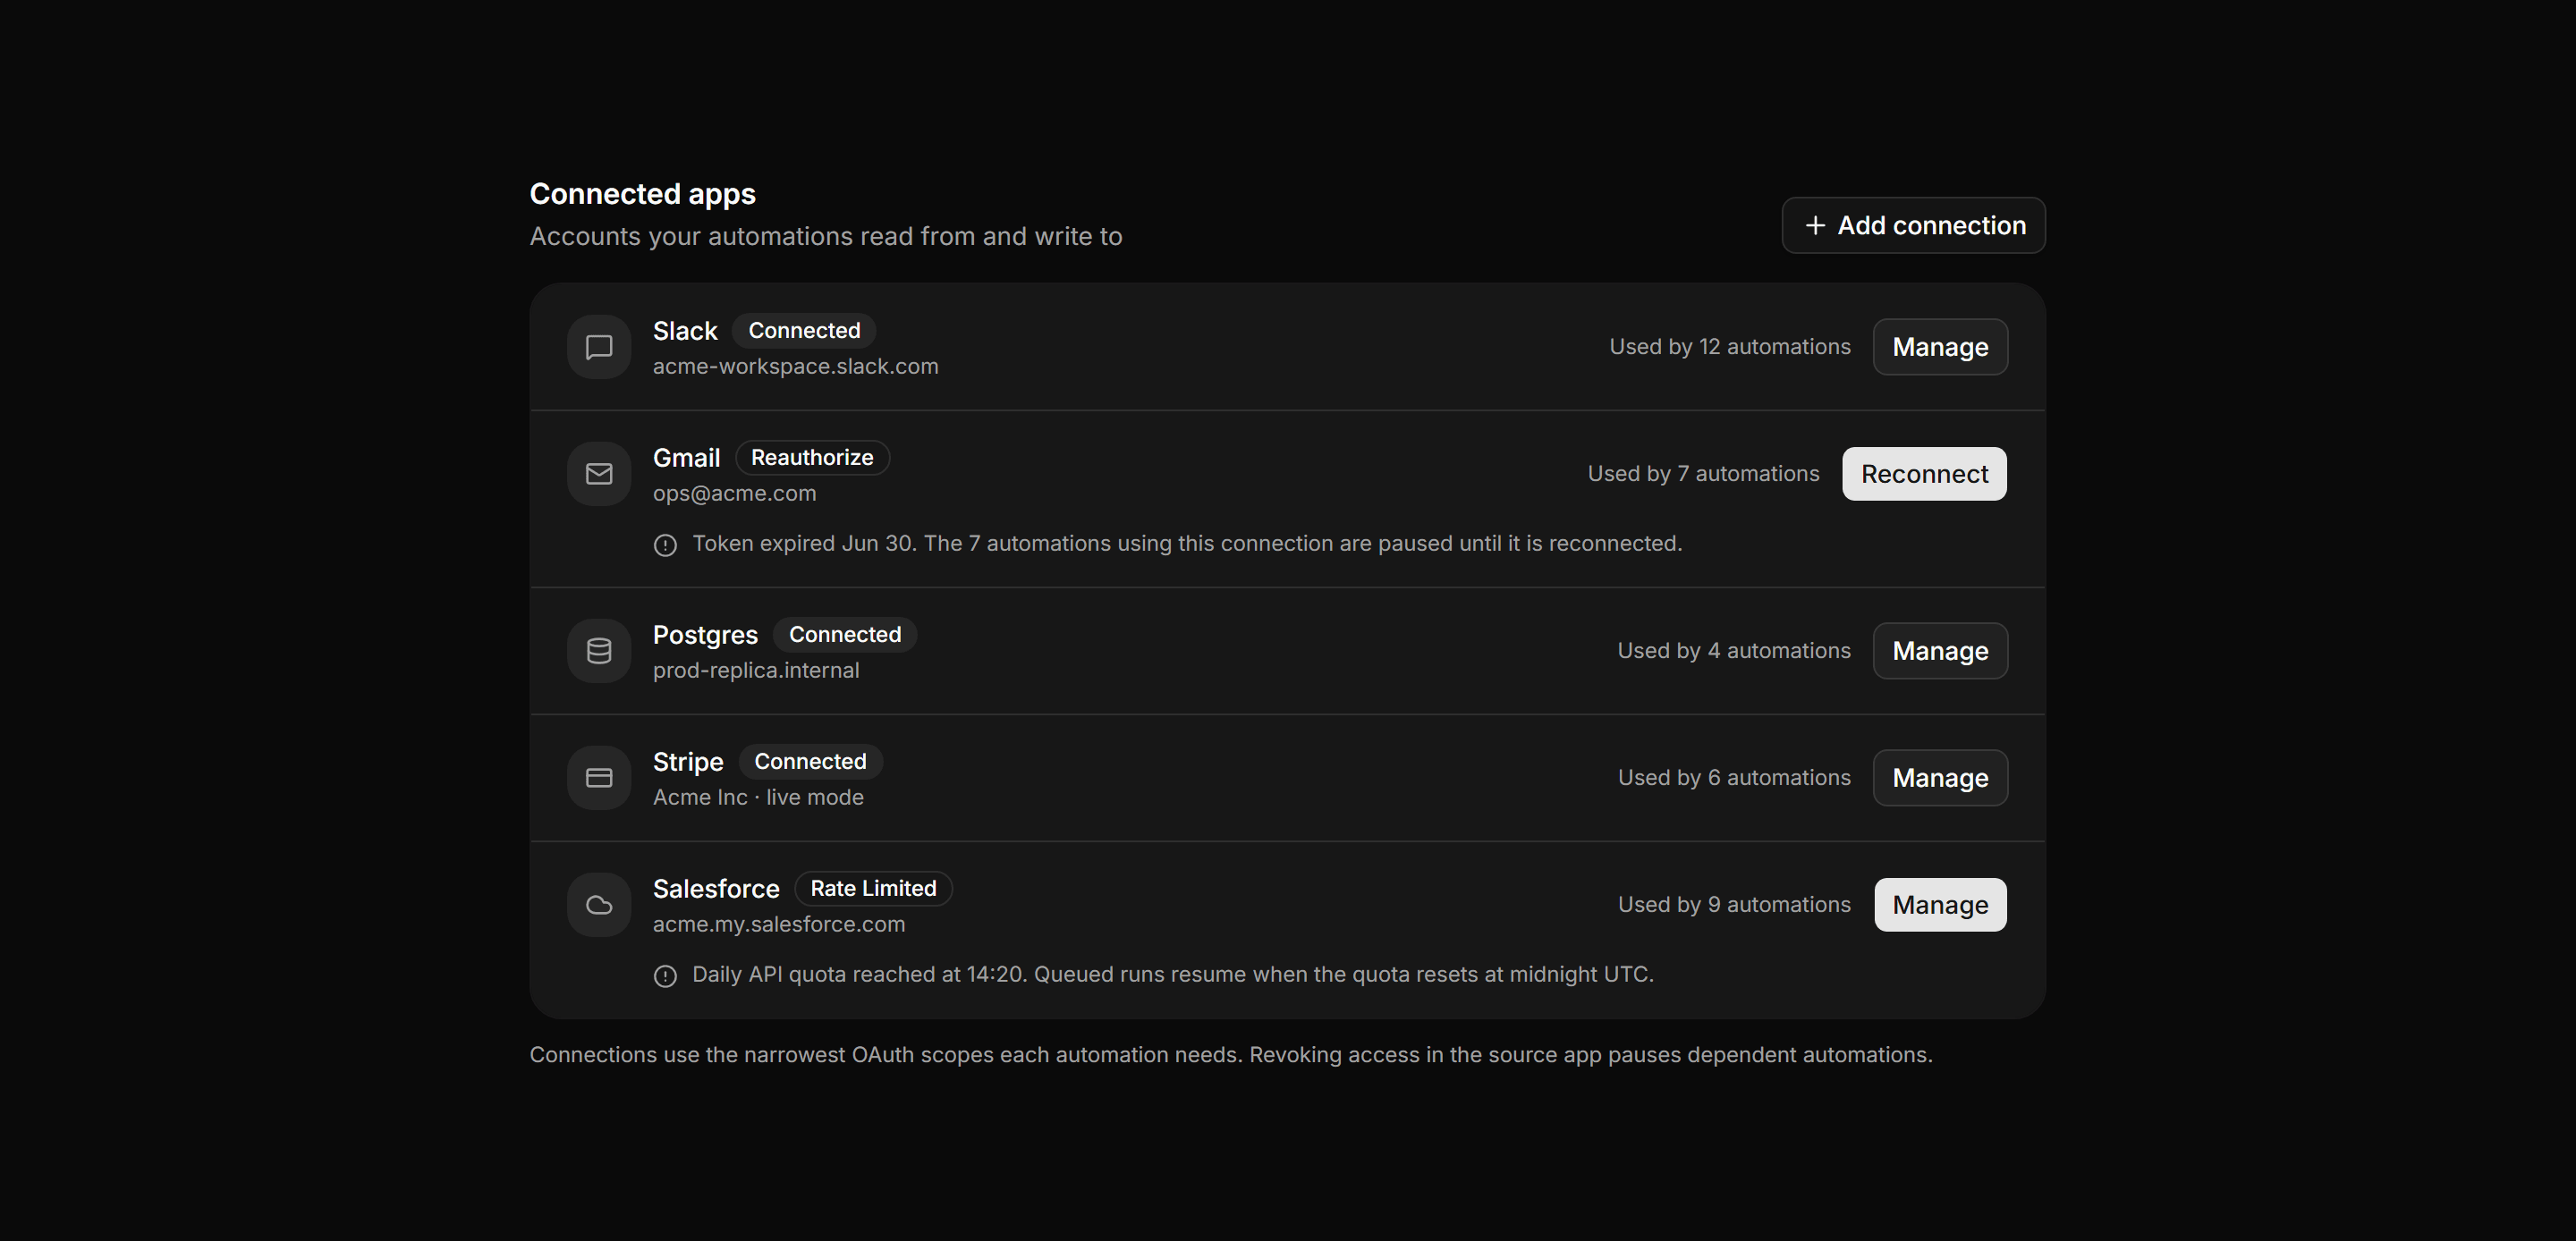Manage the Salesforce connection
This screenshot has height=1241, width=2576.
coord(1940,905)
